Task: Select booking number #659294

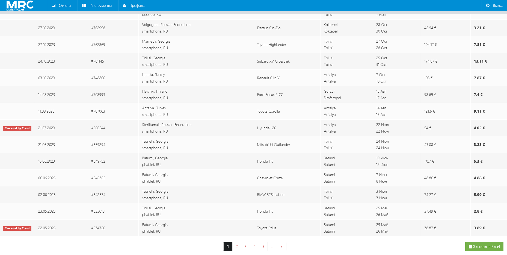Action: pyautogui.click(x=98, y=145)
